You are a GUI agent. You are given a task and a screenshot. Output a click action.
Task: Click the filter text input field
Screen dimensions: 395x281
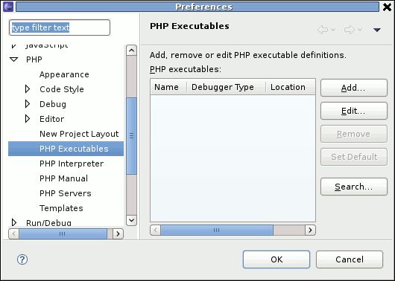[60, 28]
